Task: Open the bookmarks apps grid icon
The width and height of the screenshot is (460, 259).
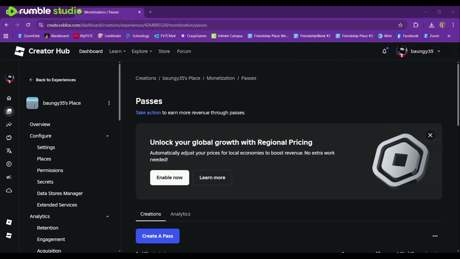Action: tap(6, 36)
